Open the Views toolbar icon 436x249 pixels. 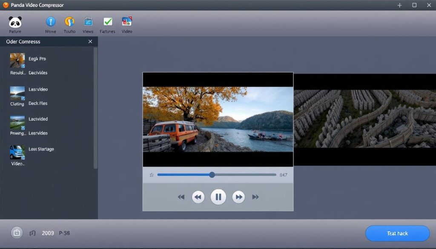click(x=88, y=22)
